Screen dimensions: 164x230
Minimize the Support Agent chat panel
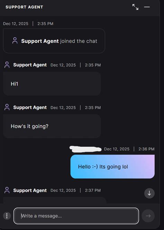coord(147,7)
